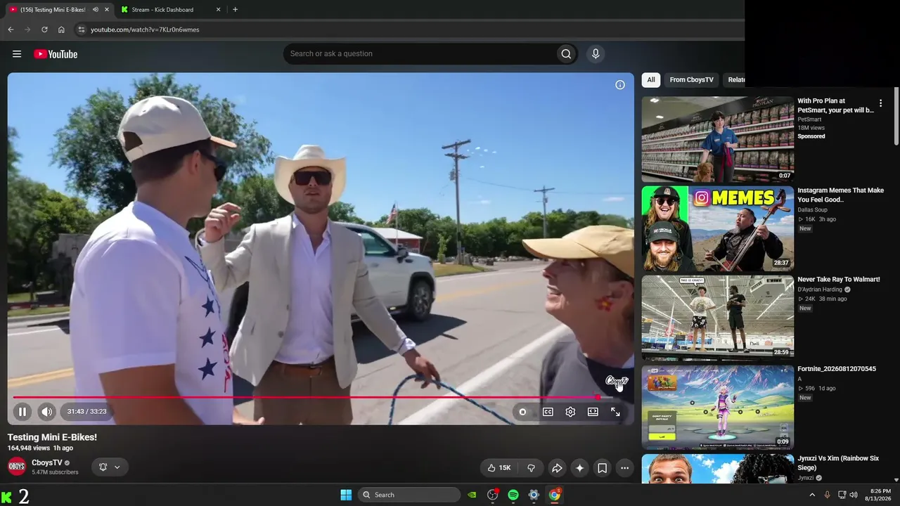Open Spotify from the taskbar
This screenshot has width=900, height=506.
point(513,495)
